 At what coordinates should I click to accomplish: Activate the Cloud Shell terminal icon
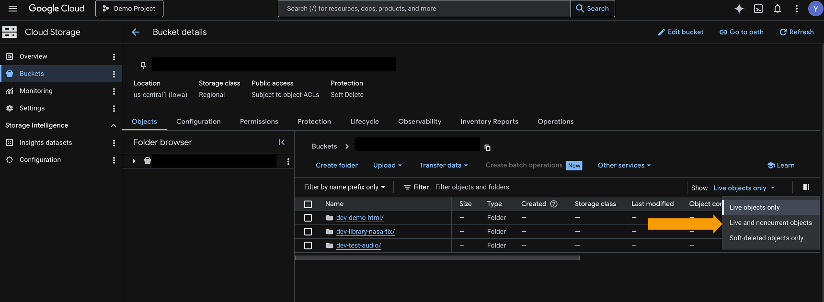[x=758, y=9]
